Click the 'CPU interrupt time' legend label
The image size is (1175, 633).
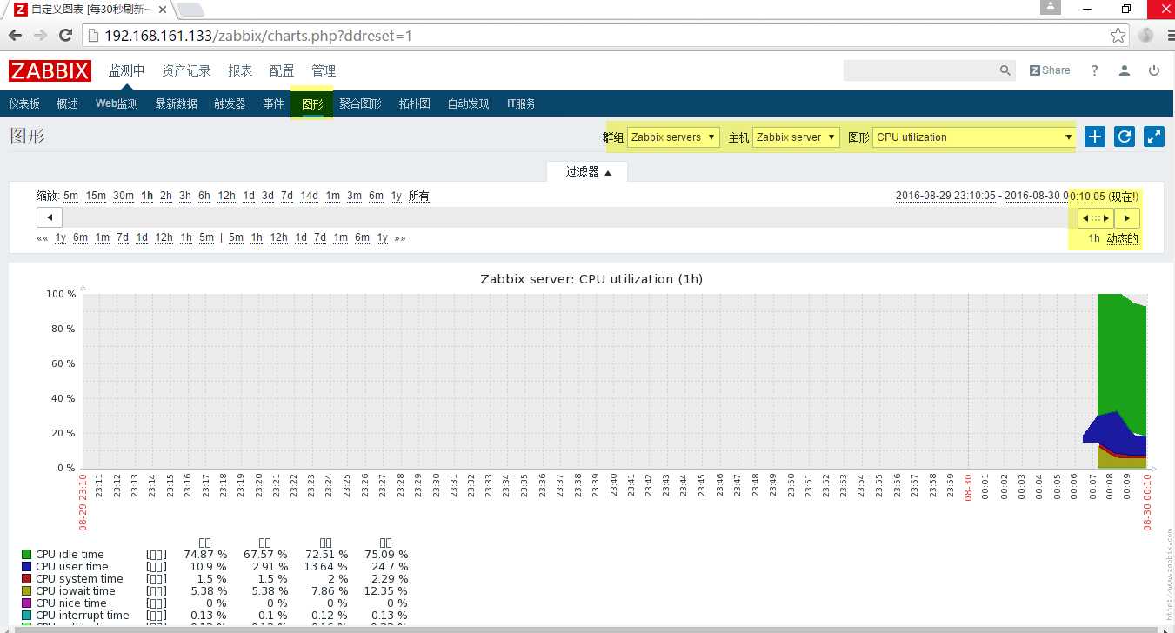tap(83, 616)
